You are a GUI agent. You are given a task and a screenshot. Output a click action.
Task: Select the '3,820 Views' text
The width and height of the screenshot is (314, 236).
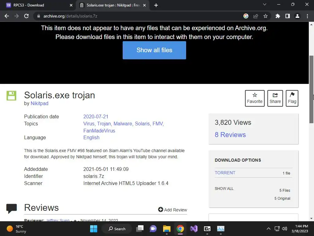[233, 122]
